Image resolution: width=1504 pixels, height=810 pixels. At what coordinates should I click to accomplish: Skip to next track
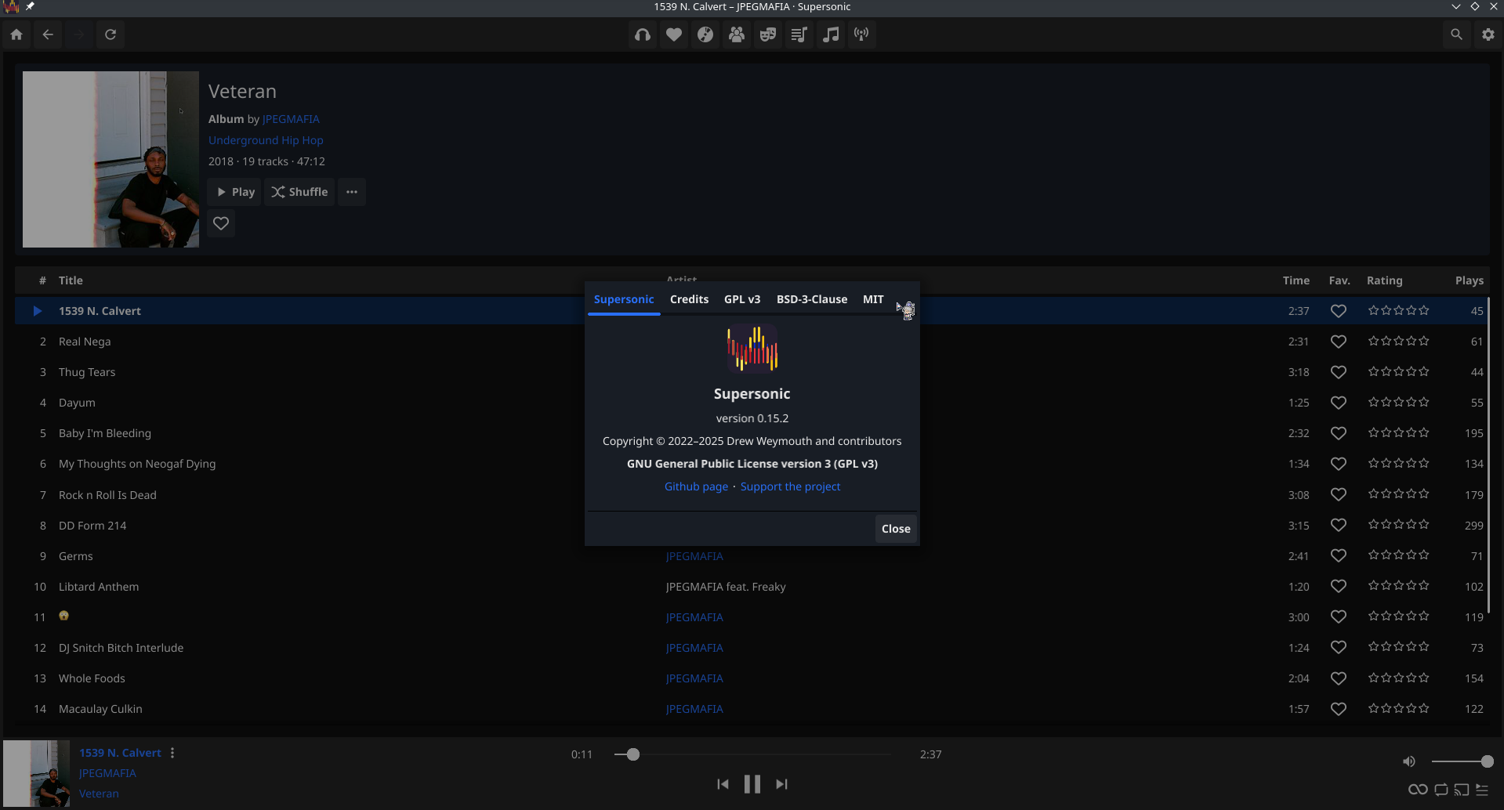click(x=781, y=784)
